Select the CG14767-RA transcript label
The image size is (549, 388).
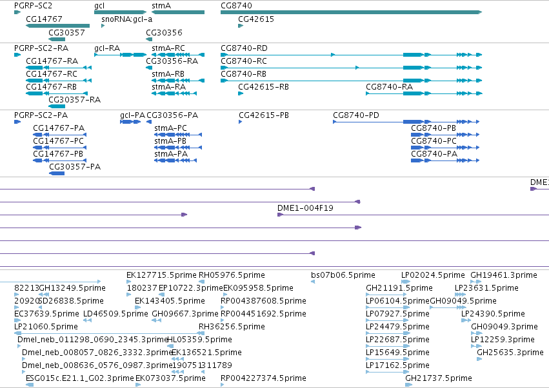[52, 61]
